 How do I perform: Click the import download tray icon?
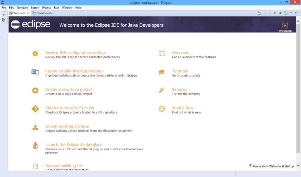coord(35,127)
